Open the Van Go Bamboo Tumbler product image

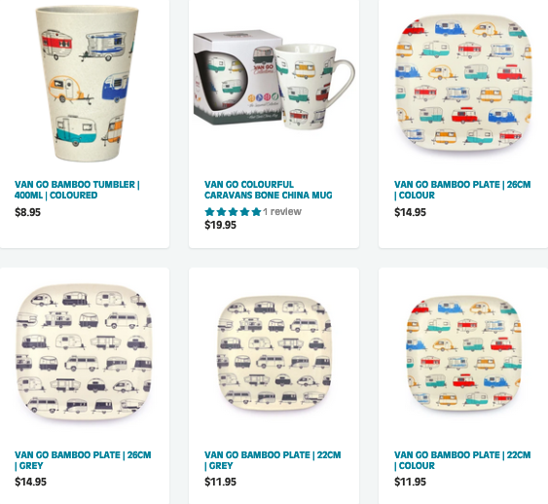tap(87, 83)
